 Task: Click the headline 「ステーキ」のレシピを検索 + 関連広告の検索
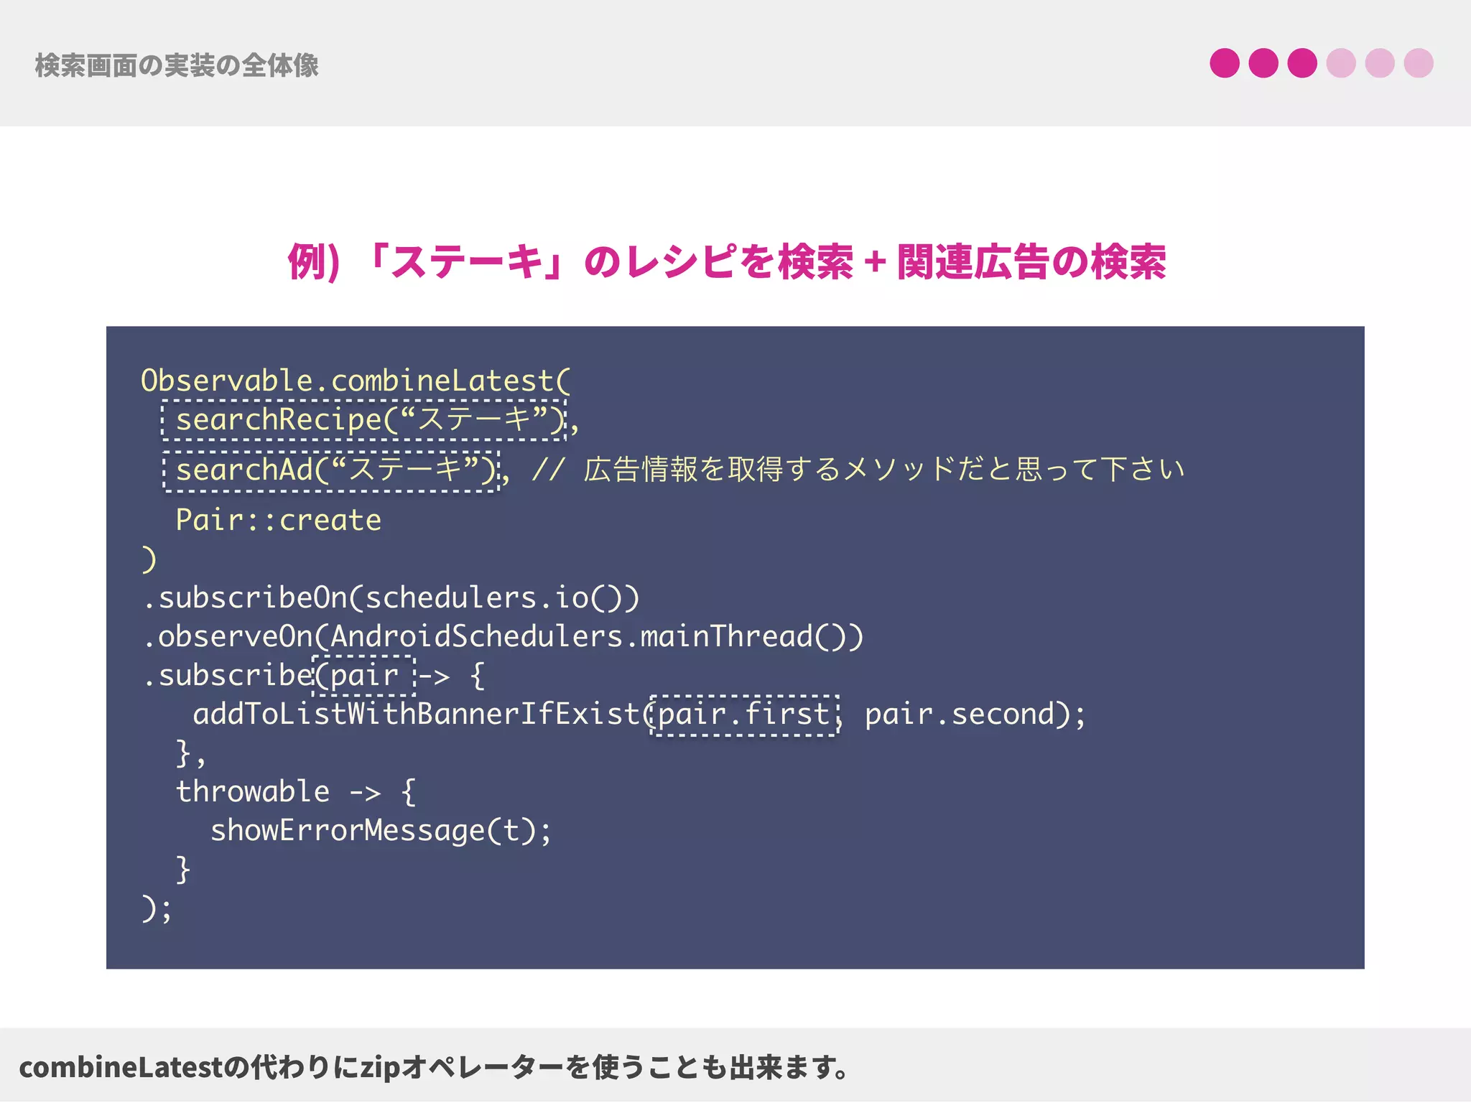(727, 262)
